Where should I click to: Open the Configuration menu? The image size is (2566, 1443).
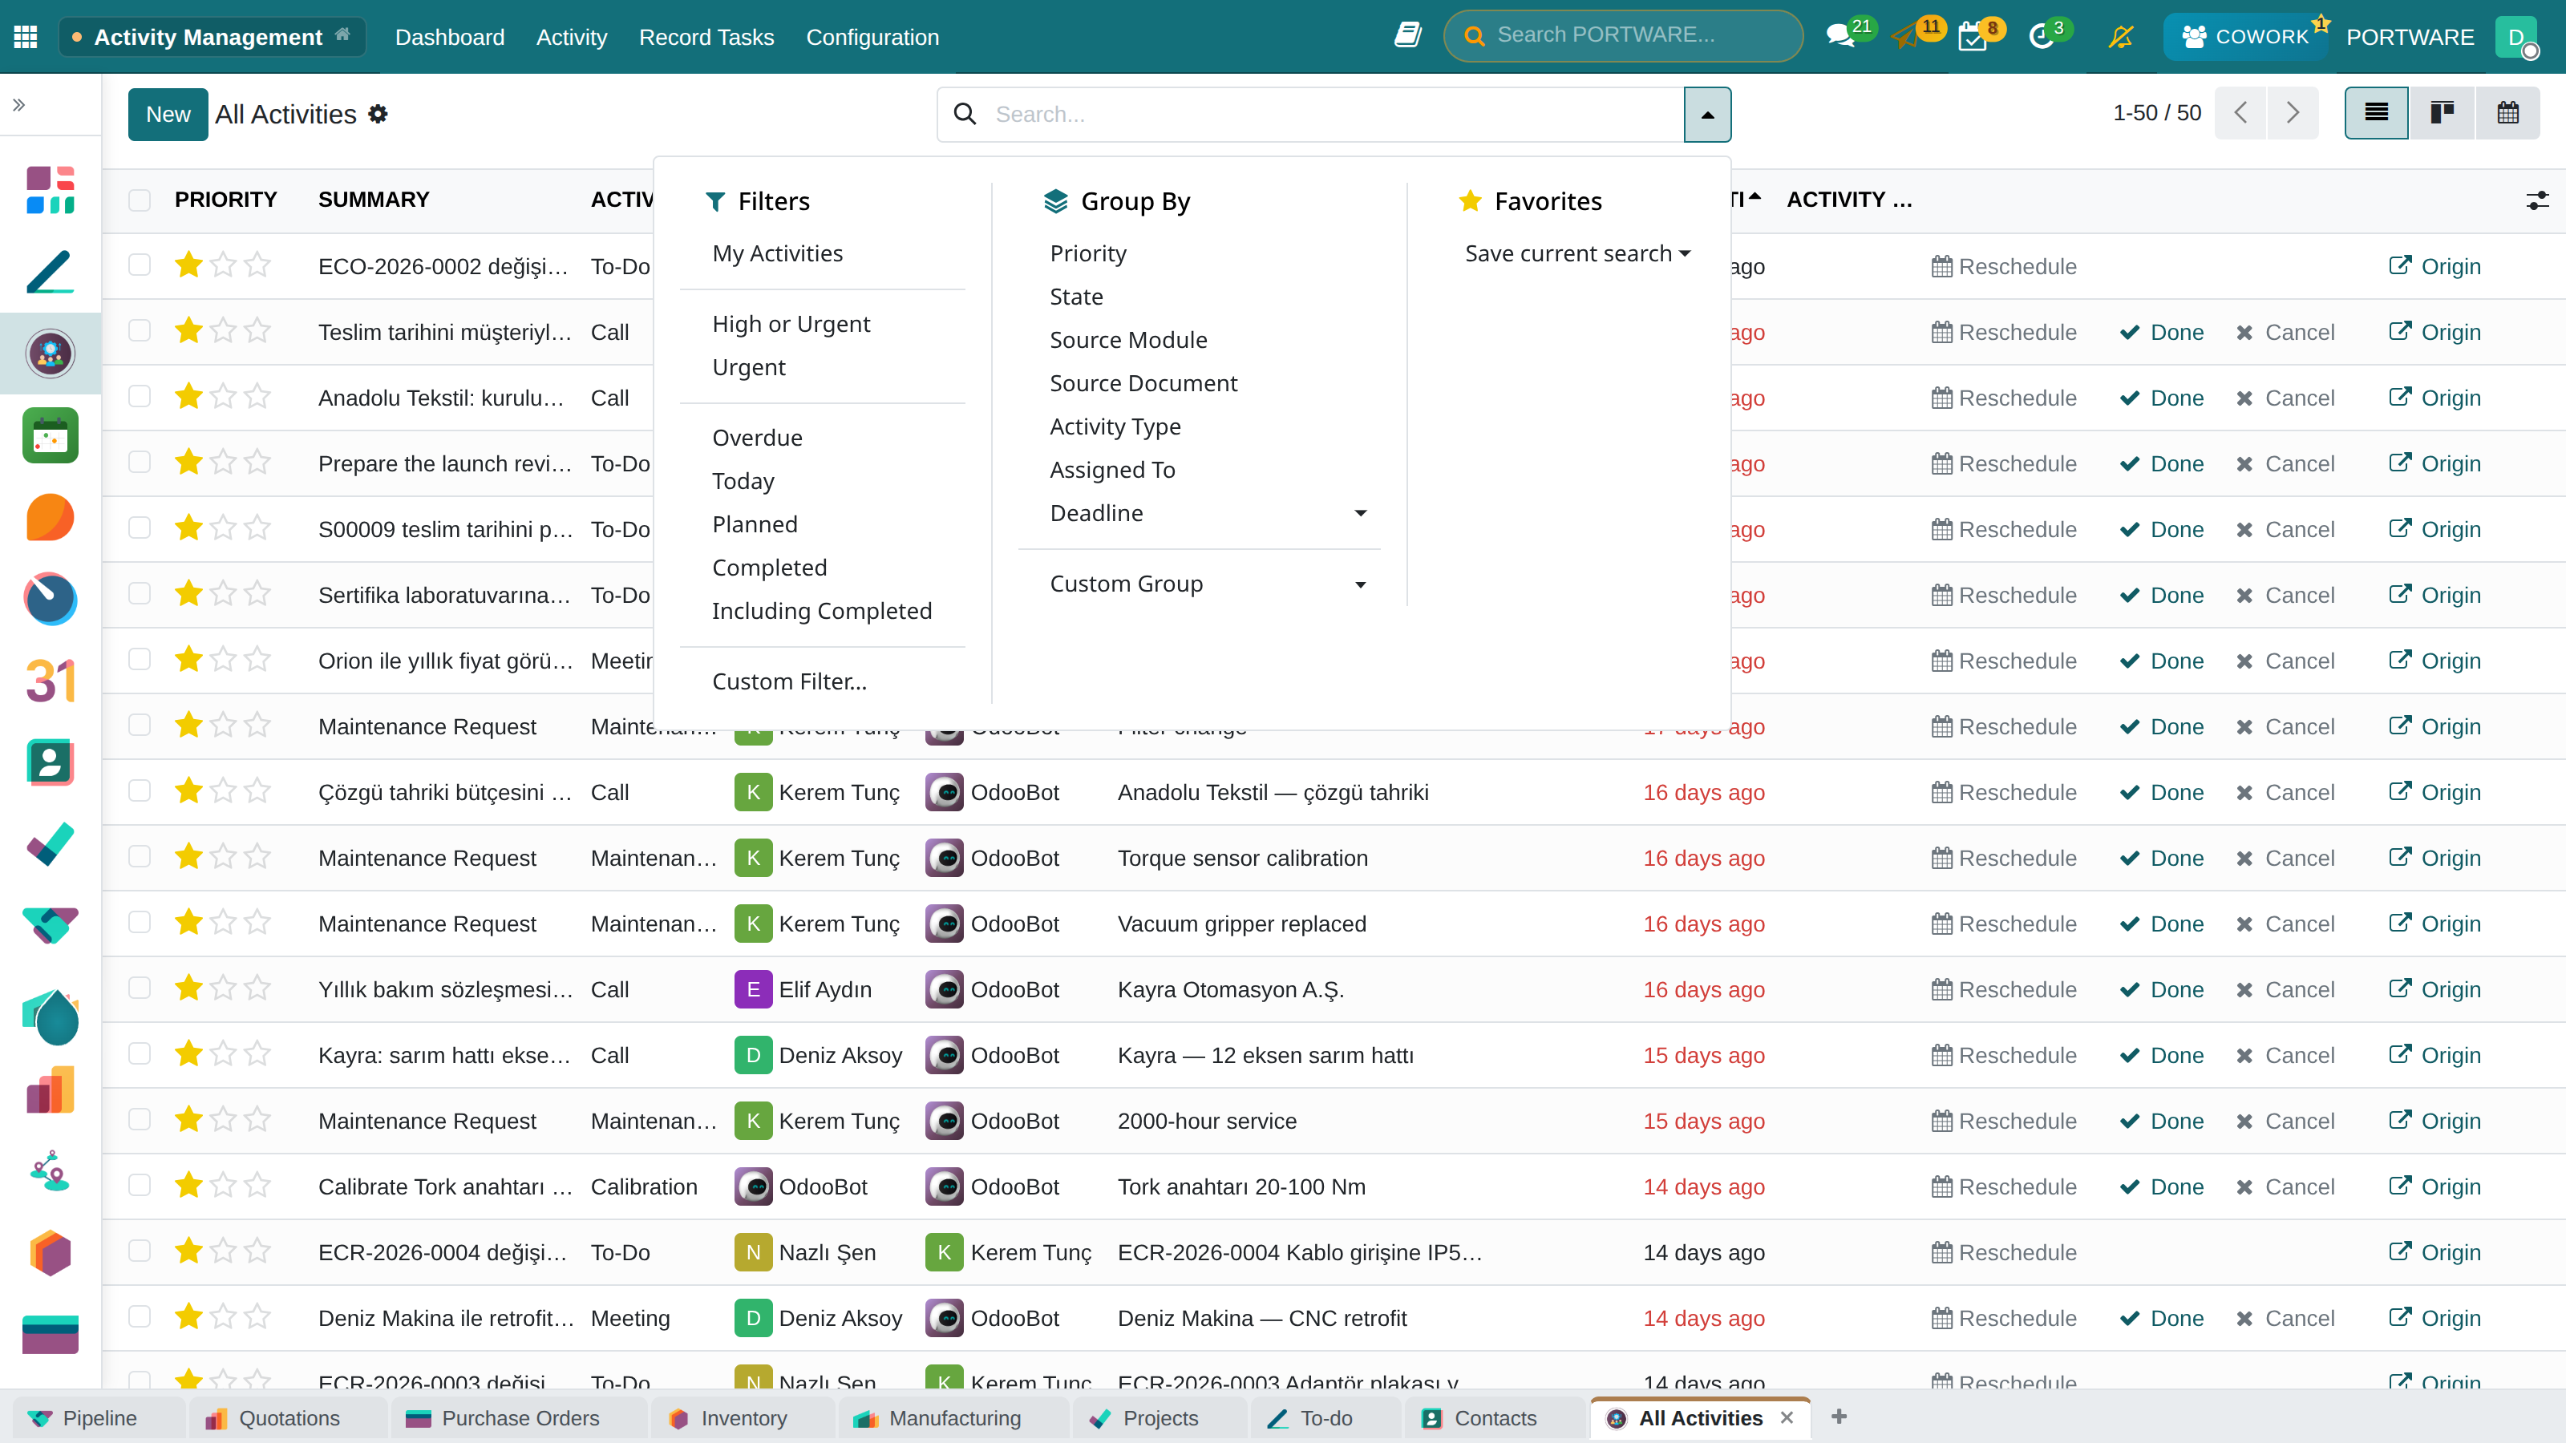tap(872, 37)
